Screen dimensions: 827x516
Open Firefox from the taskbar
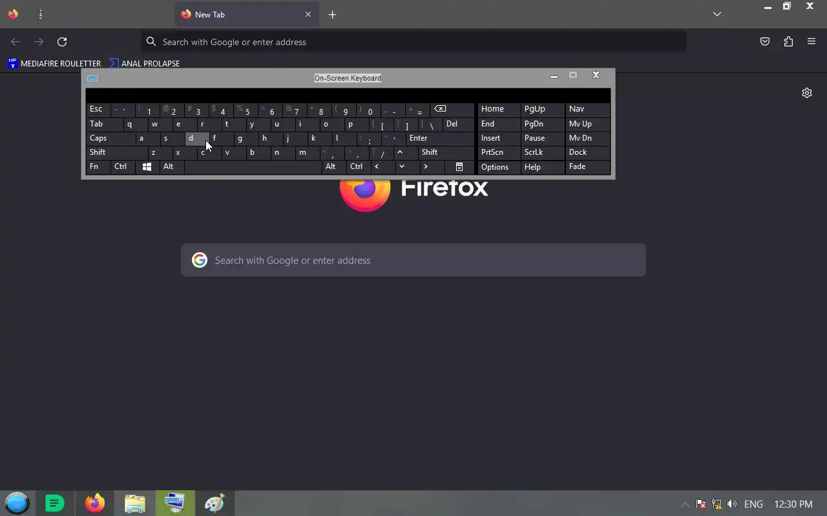click(x=95, y=503)
